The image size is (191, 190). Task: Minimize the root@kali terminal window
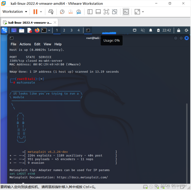click(176, 38)
